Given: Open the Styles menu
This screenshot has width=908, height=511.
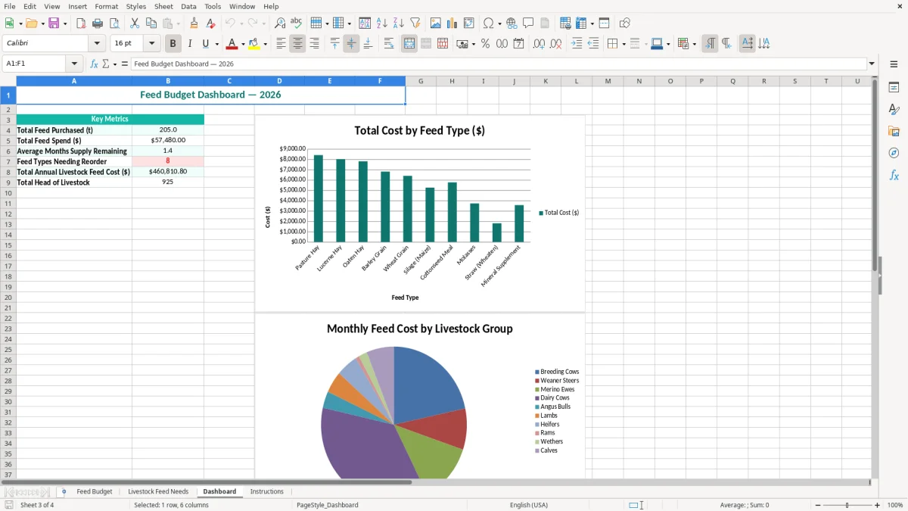Looking at the screenshot, I should pos(136,6).
